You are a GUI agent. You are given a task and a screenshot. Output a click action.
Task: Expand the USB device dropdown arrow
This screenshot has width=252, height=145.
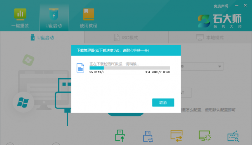219,66
